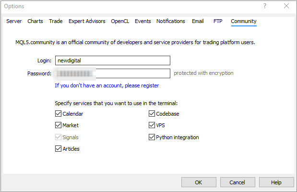The image size is (297, 192).
Task: Disable the Articles service checkbox
Action: point(58,149)
